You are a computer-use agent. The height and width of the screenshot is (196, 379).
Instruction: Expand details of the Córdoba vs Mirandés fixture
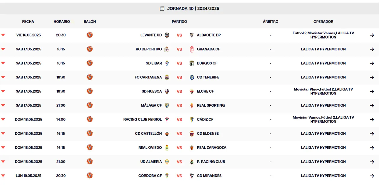3,176
